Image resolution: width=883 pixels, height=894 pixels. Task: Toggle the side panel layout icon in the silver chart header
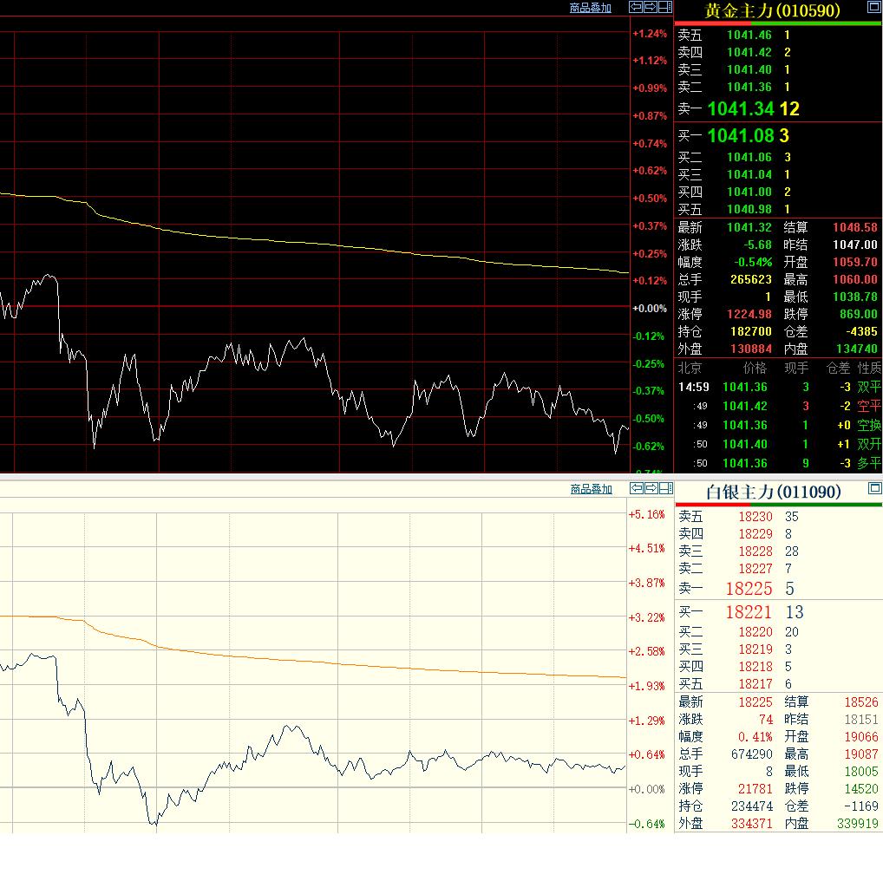(x=666, y=488)
